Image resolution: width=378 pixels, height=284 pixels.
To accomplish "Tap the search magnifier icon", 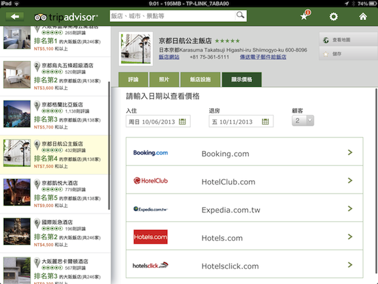I will pos(240,15).
